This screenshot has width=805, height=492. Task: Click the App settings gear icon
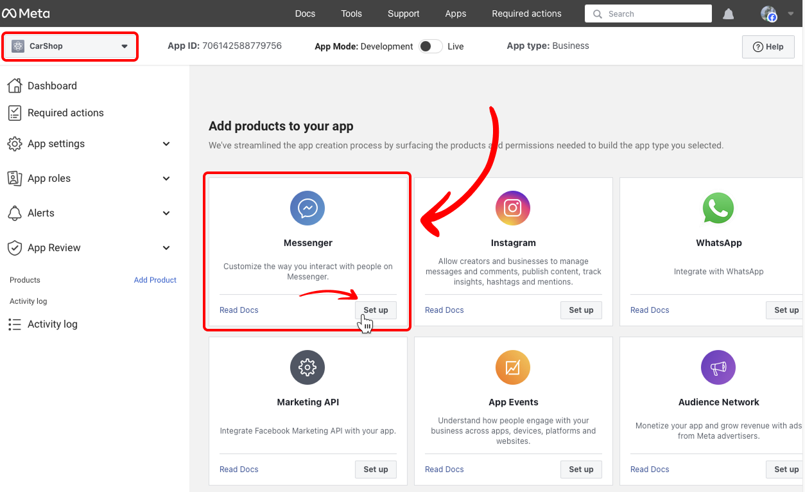point(15,144)
